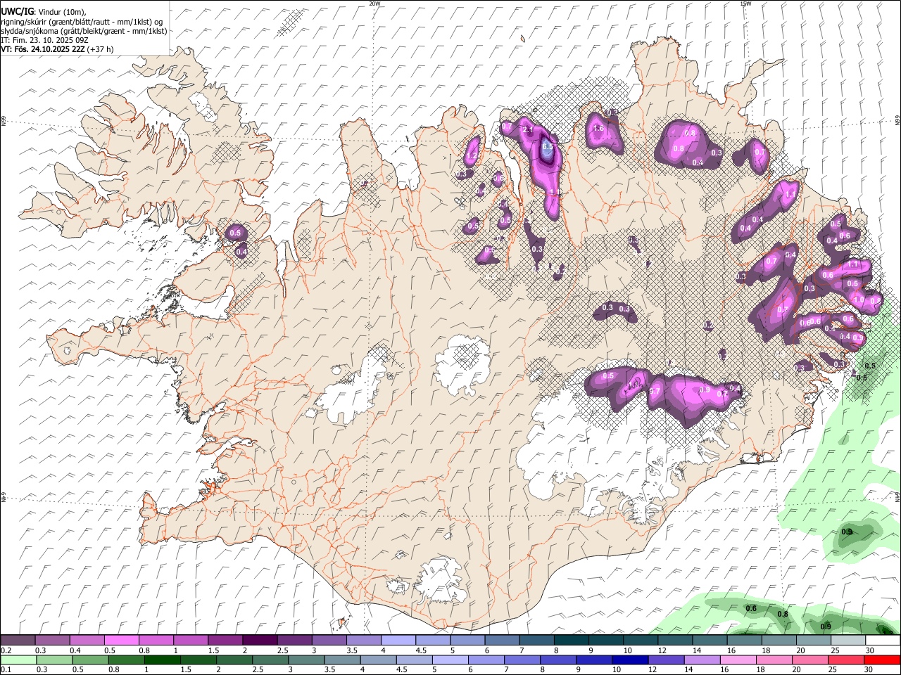Click lower legend grey-blue swatch at 3.5

click(x=342, y=660)
